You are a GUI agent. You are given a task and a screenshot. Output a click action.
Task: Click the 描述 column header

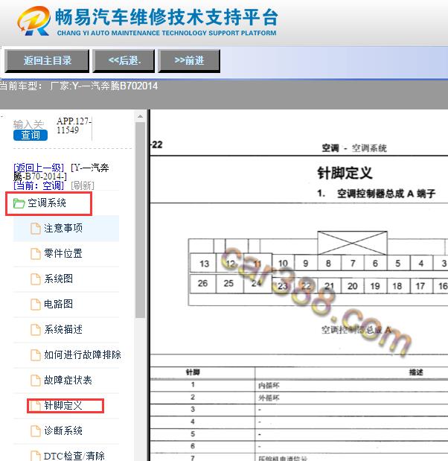tap(416, 372)
